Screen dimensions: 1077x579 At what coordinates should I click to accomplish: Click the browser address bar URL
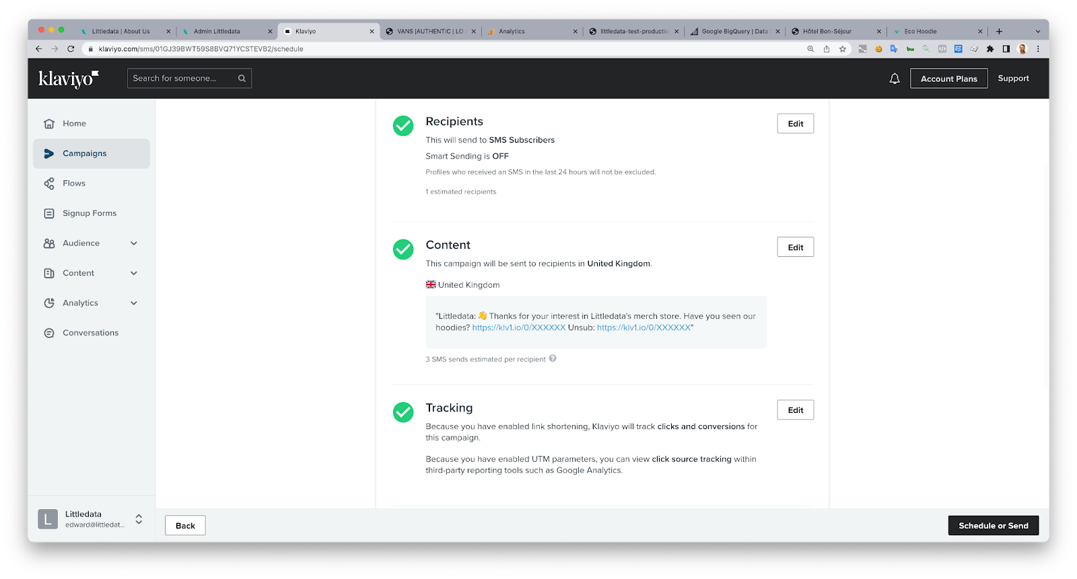click(x=201, y=49)
